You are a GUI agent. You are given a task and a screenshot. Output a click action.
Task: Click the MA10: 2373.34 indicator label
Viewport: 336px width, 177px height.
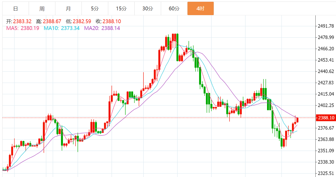(x=62, y=28)
